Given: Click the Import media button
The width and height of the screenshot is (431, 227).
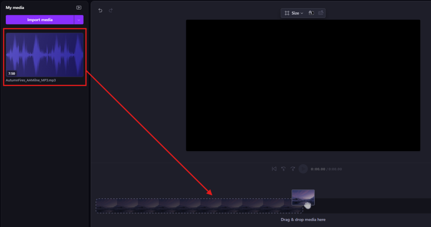Looking at the screenshot, I should pos(40,20).
